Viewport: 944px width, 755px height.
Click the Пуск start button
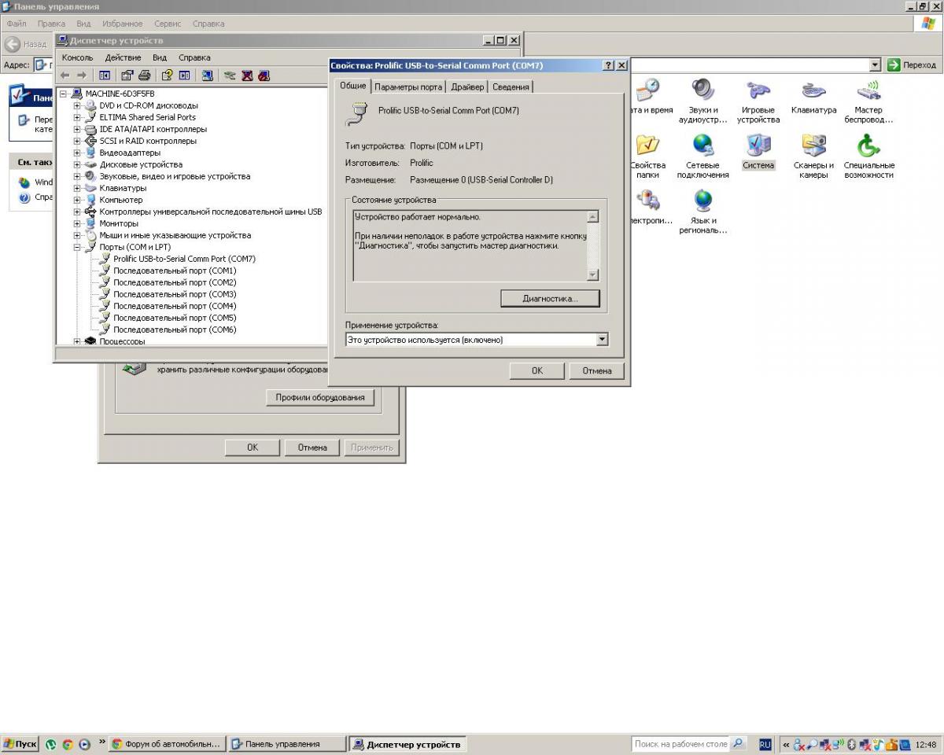20,744
